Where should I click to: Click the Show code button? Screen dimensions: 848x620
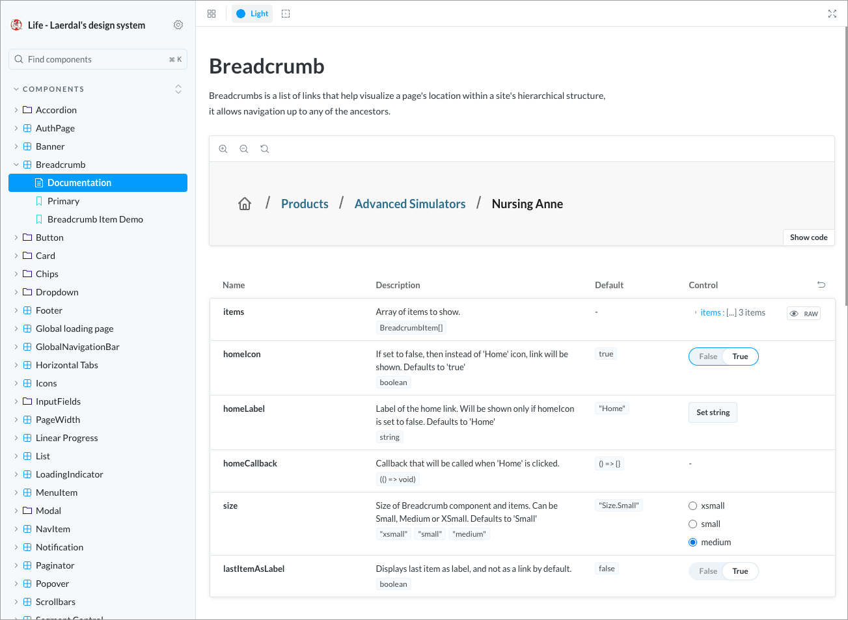808,237
